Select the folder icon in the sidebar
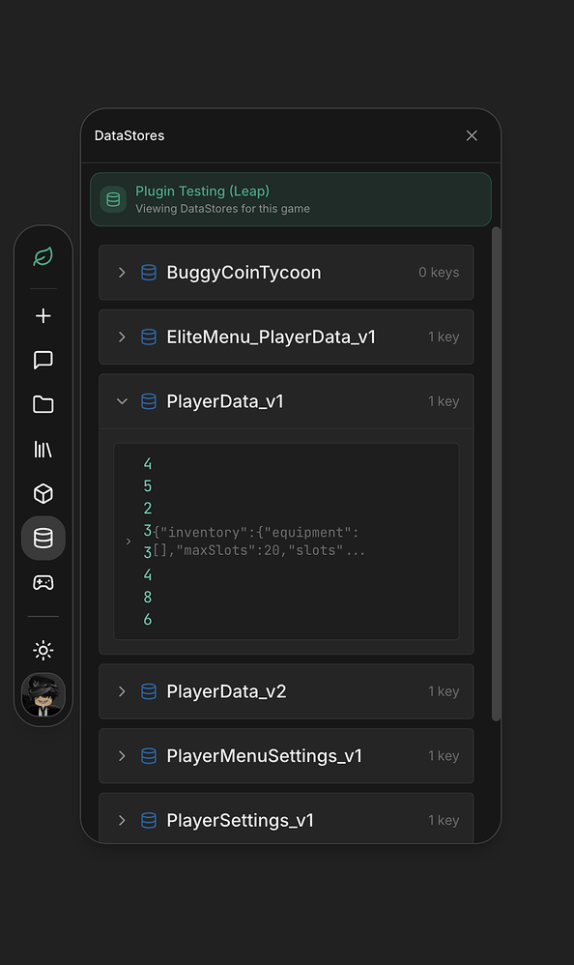Image resolution: width=574 pixels, height=965 pixels. click(x=43, y=404)
